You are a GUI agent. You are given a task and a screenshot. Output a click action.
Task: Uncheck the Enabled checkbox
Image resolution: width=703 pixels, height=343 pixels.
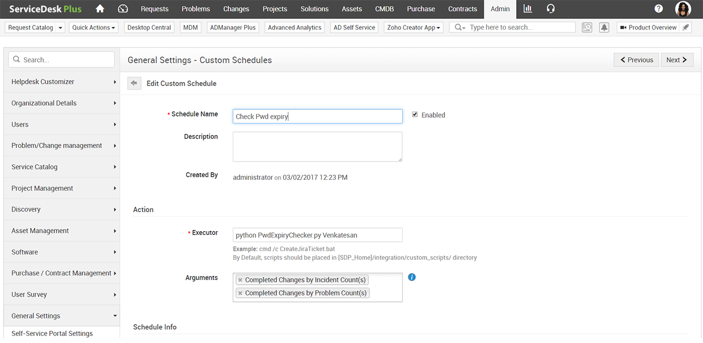(x=415, y=115)
